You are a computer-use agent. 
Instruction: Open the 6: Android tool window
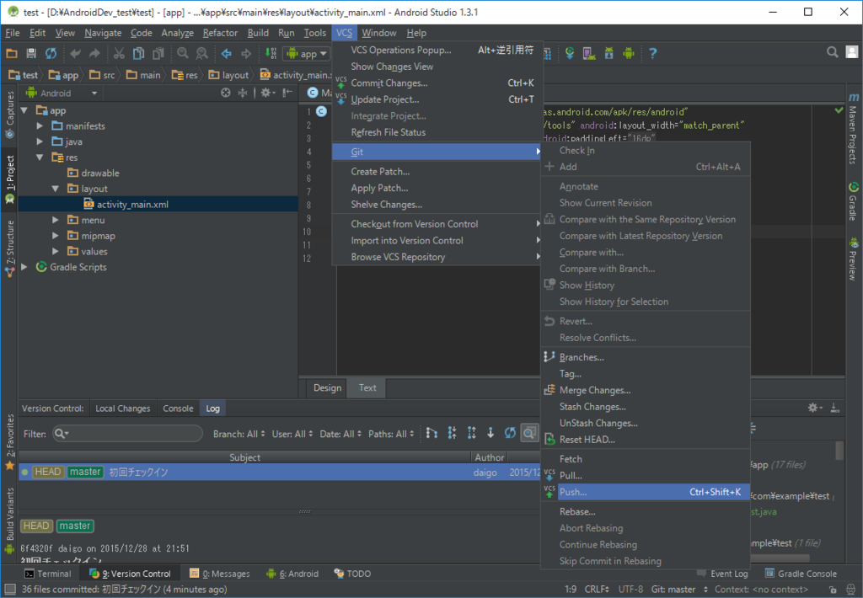(x=292, y=574)
